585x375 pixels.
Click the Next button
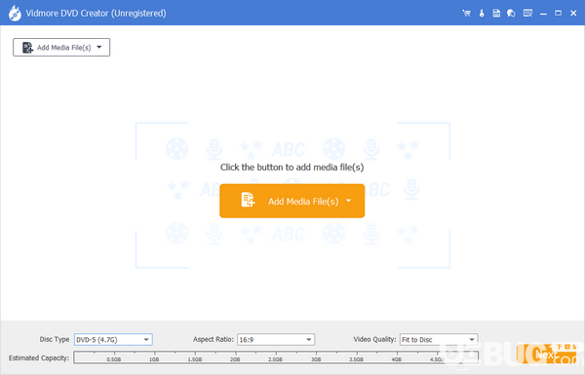546,354
